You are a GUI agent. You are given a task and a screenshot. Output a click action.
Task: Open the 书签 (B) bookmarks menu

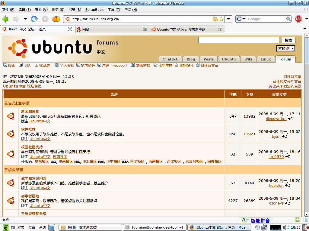pos(75,10)
